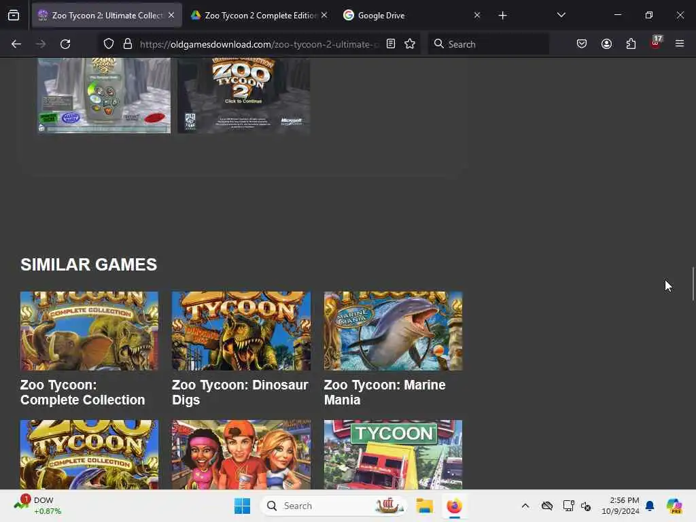Go back to previous page
The height and width of the screenshot is (522, 696).
click(16, 44)
